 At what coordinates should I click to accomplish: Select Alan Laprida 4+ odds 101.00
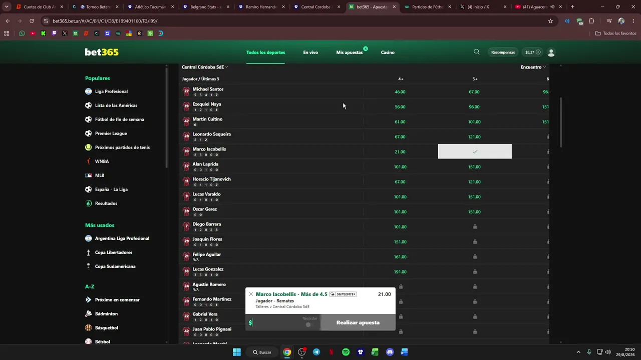click(400, 166)
